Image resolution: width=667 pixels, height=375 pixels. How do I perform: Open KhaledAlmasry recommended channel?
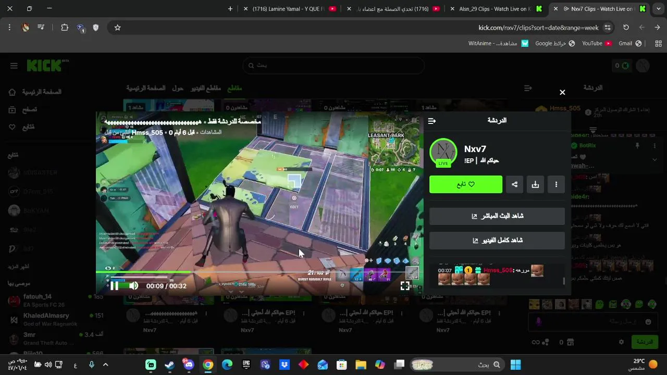click(55, 319)
